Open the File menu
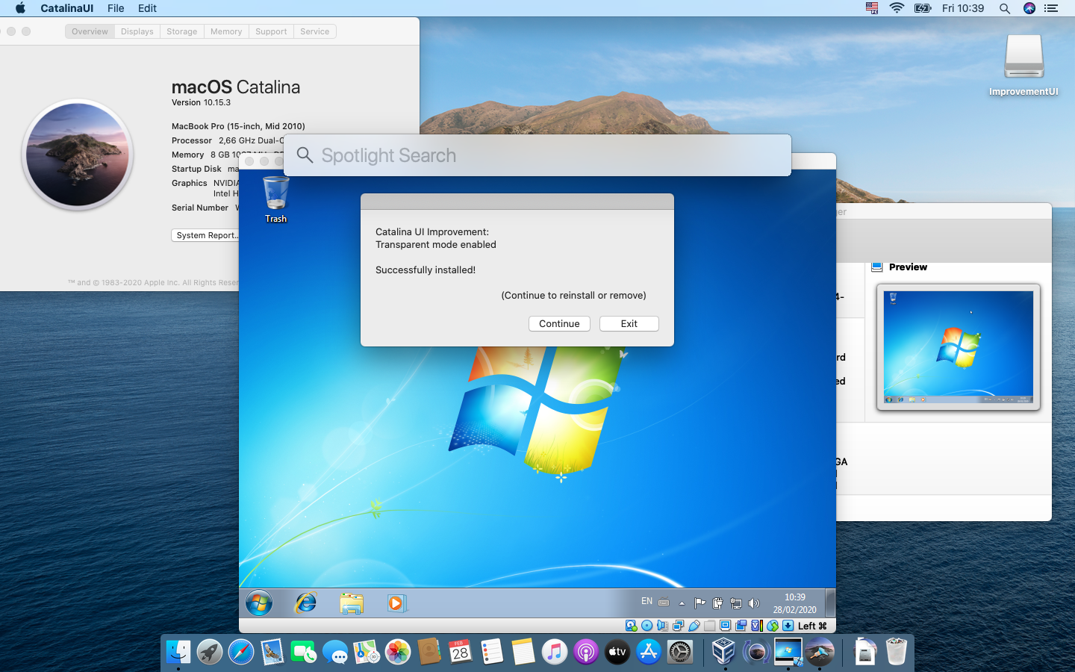Image resolution: width=1075 pixels, height=672 pixels. coord(116,8)
